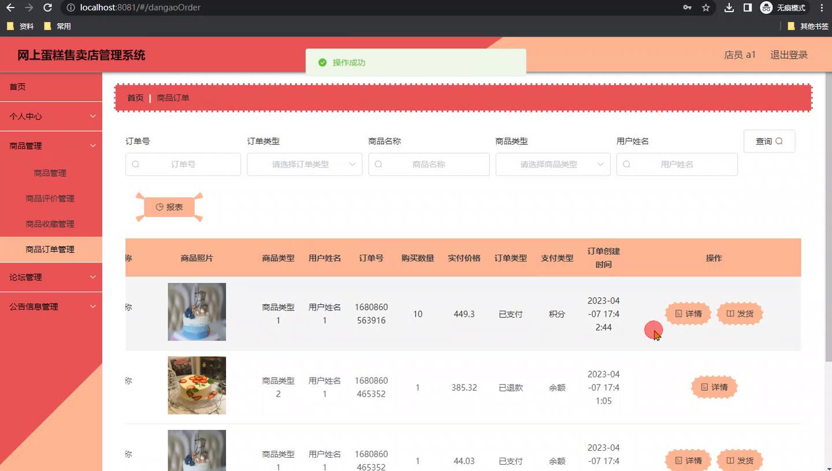Image resolution: width=832 pixels, height=471 pixels.
Task: Focus the 商品名称 search input
Action: [429, 165]
